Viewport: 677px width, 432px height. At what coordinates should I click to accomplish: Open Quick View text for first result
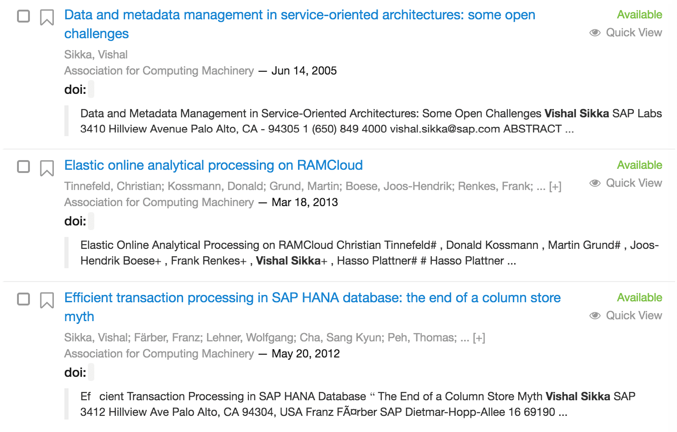(x=634, y=33)
